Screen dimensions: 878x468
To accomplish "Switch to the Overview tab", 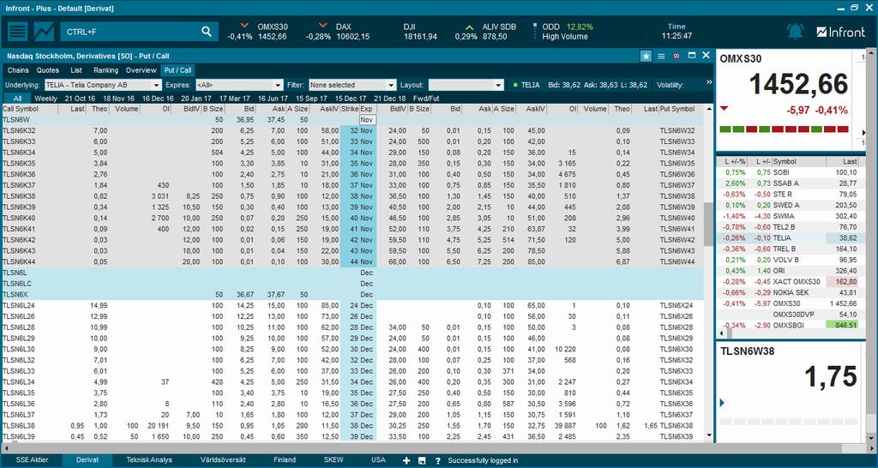I will pyautogui.click(x=141, y=70).
